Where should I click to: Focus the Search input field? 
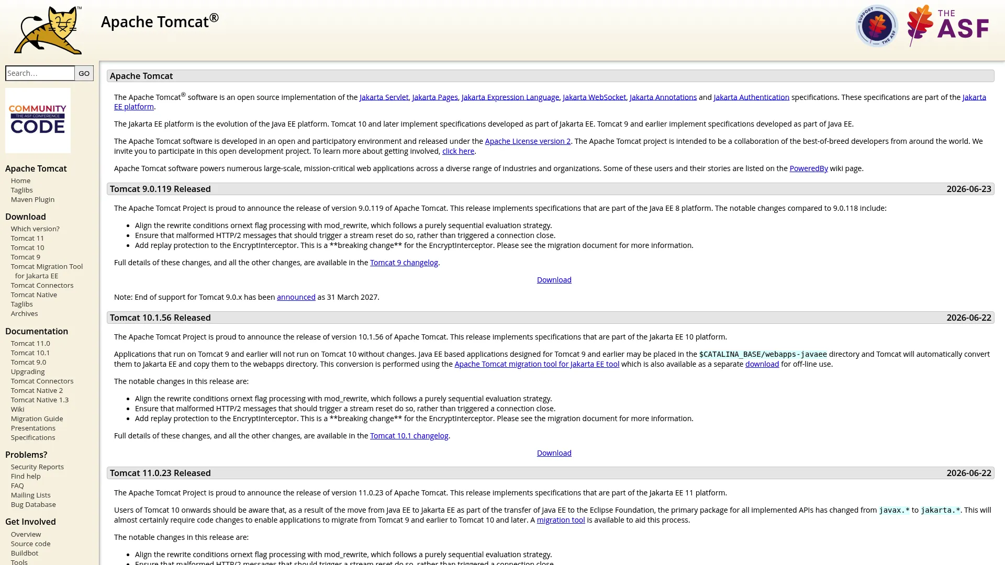tap(40, 73)
